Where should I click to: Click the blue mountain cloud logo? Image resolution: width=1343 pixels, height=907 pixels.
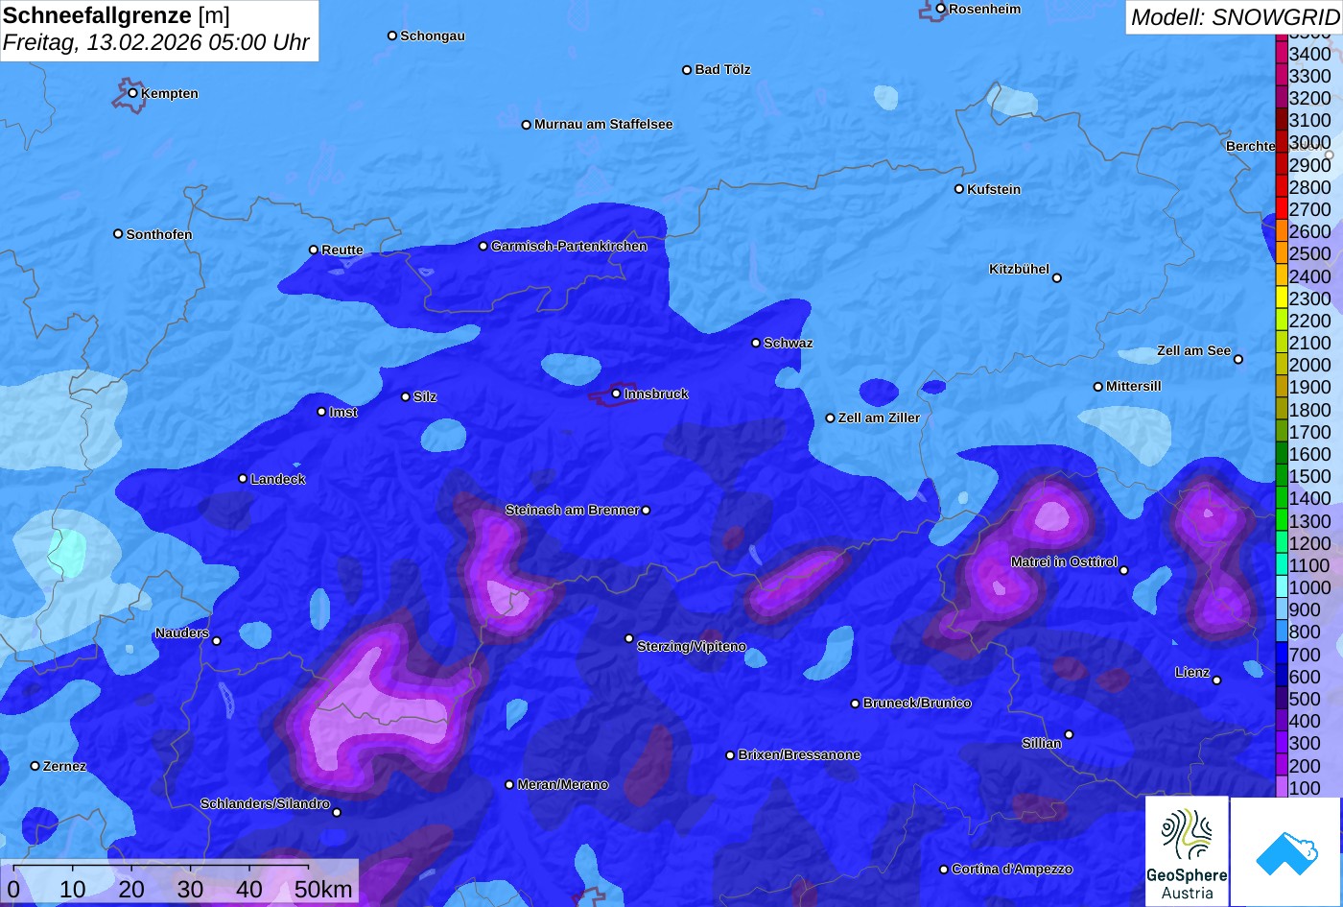(x=1286, y=851)
